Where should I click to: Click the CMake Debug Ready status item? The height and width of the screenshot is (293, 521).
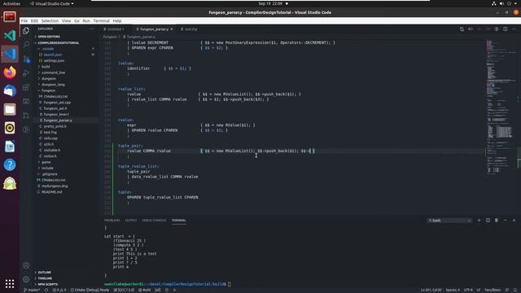tap(90, 290)
